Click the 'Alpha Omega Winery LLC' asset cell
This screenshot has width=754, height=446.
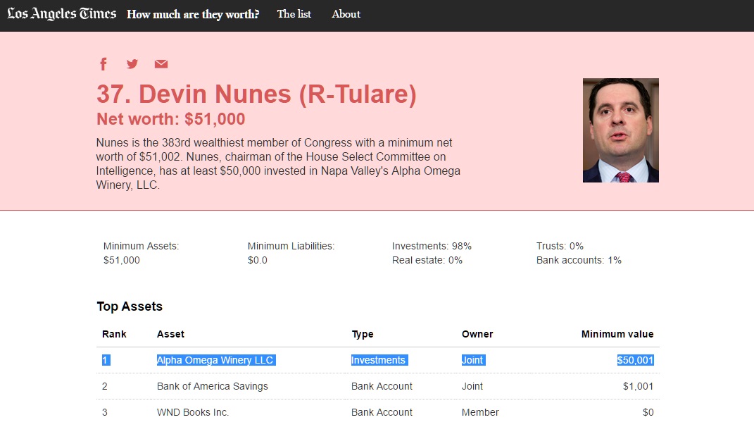[216, 360]
